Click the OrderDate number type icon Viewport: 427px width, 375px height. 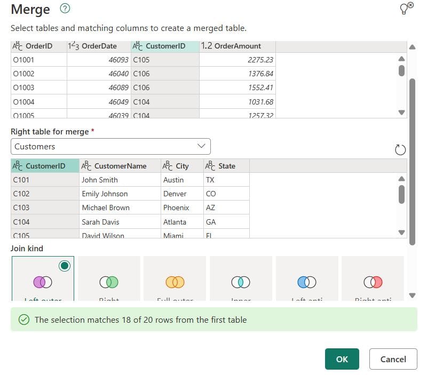click(x=74, y=46)
